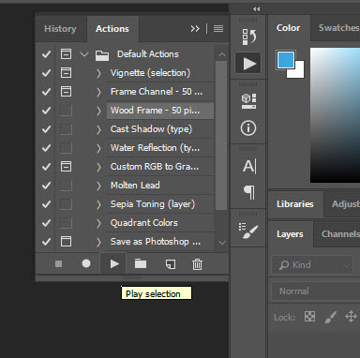Screen dimensions: 360x358
Task: Click the Actions list scroll down arrow
Action: point(222,243)
